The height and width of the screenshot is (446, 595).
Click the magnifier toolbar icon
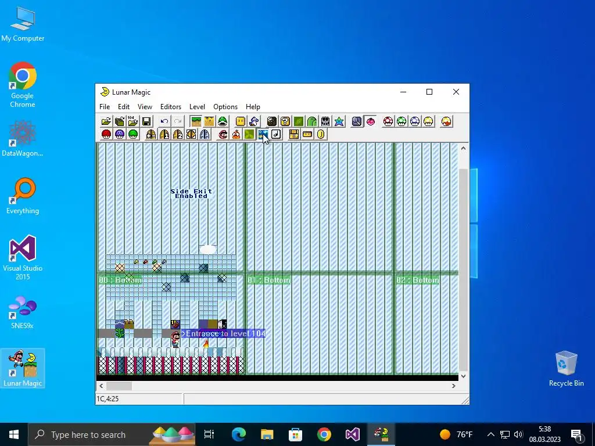coord(357,121)
